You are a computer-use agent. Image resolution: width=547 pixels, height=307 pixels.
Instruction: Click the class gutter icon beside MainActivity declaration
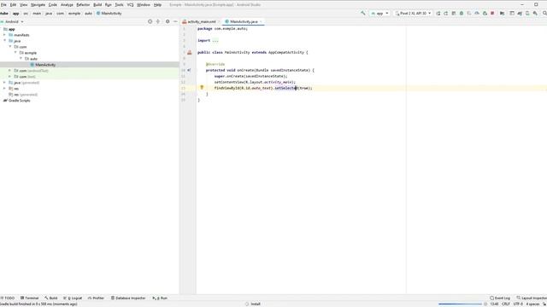point(190,53)
